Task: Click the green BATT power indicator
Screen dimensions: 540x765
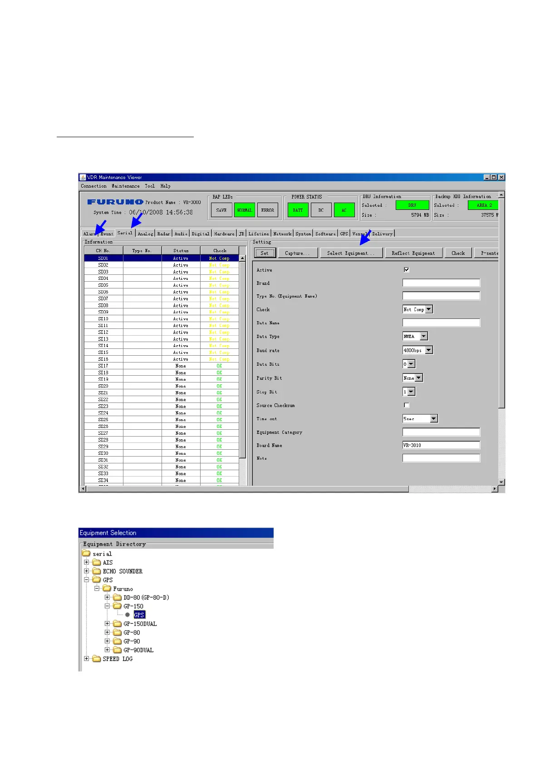Action: [x=298, y=210]
